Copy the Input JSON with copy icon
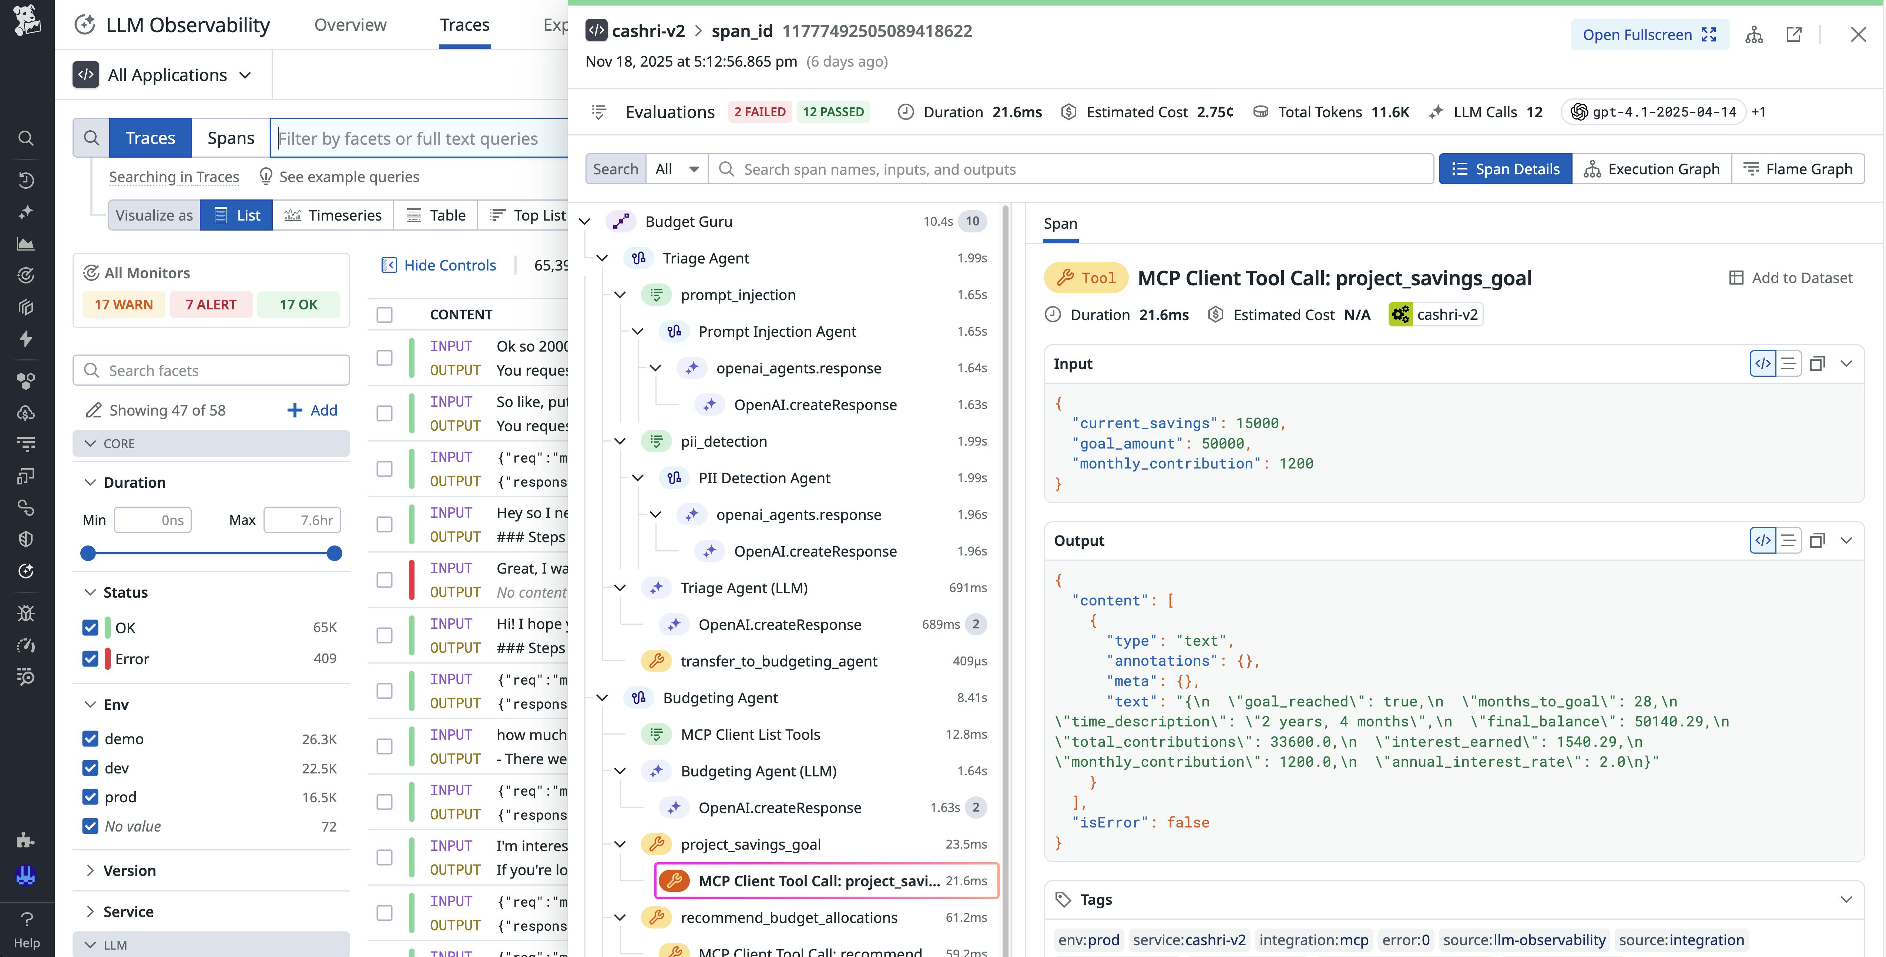1886x957 pixels. coord(1817,364)
